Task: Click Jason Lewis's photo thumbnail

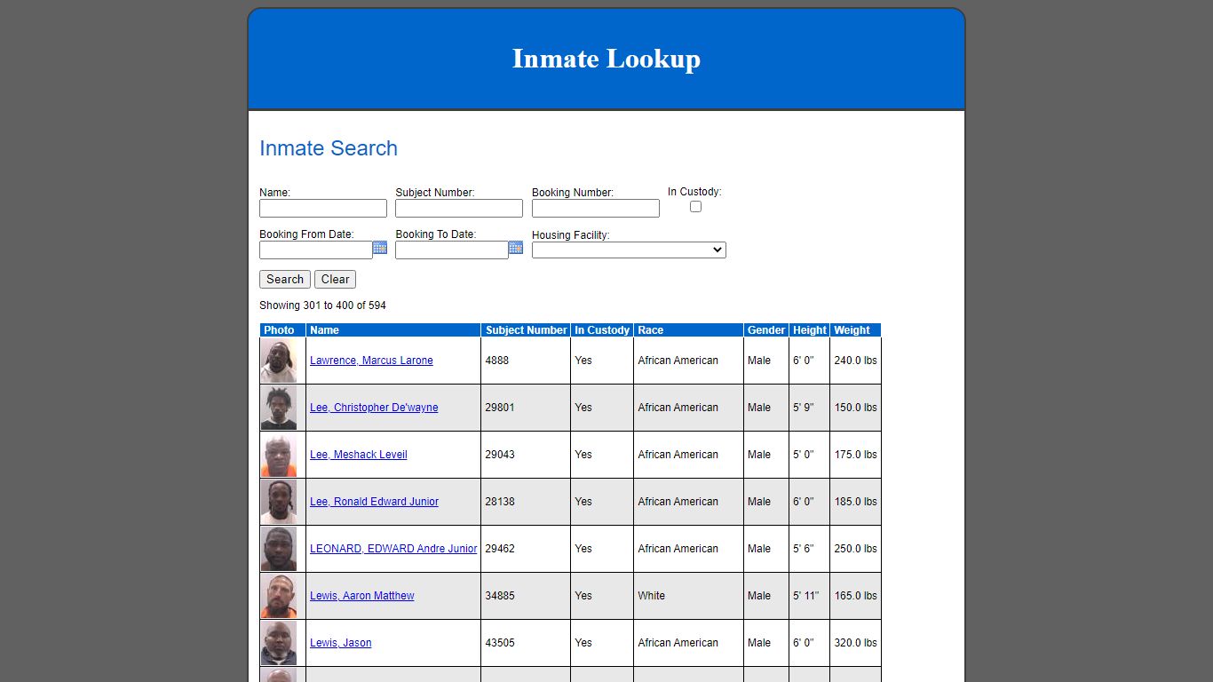Action: coord(279,643)
